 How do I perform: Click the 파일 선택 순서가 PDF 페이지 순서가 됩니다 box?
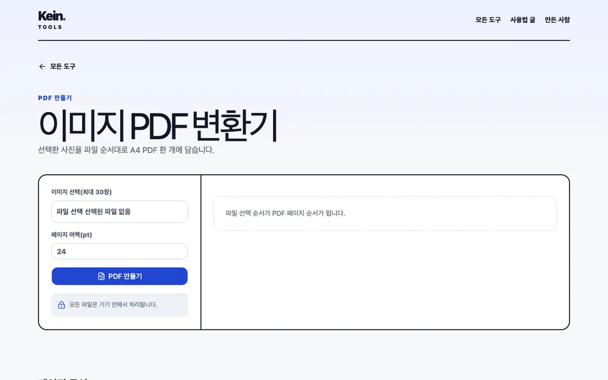pyautogui.click(x=385, y=213)
